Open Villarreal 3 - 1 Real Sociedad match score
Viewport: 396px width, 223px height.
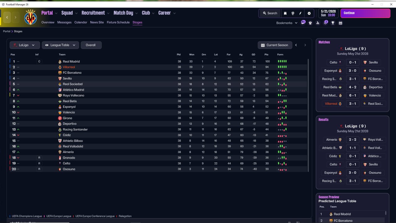(x=352, y=104)
